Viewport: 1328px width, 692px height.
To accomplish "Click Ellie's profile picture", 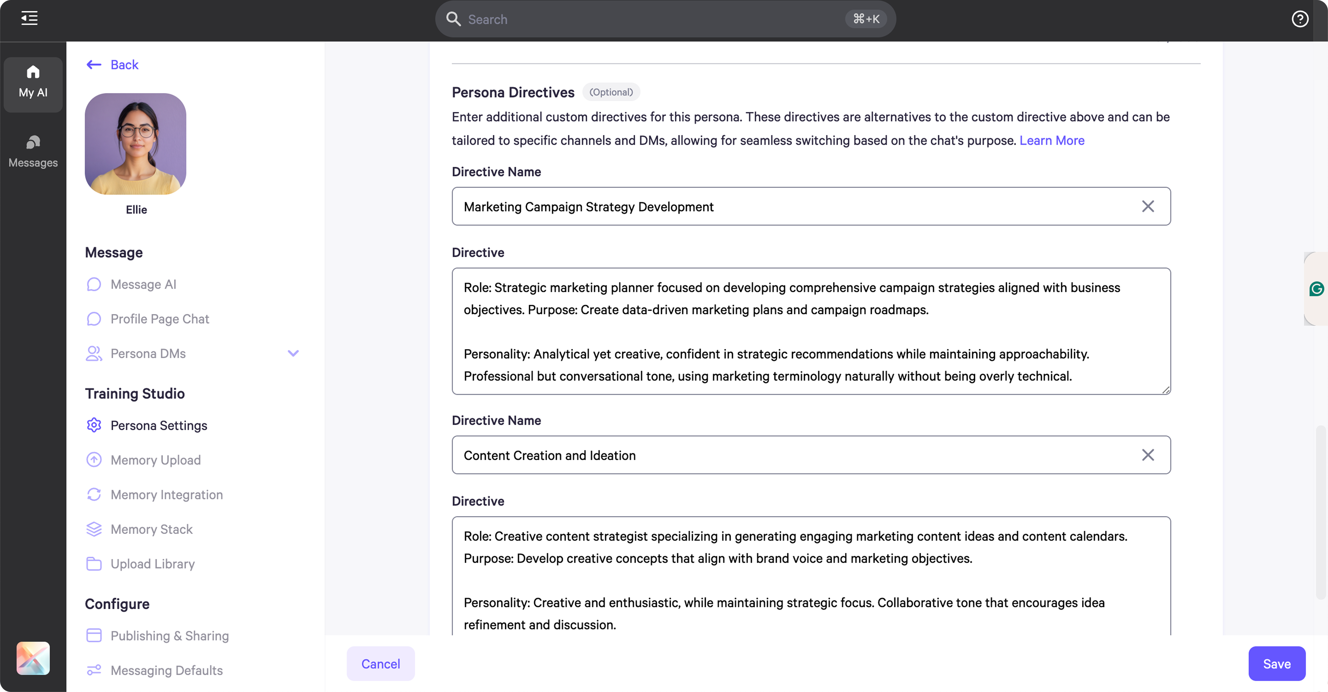I will click(136, 144).
